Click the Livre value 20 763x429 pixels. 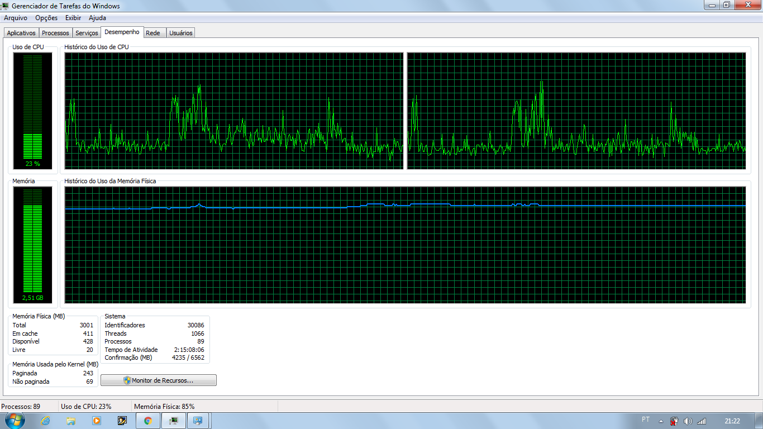pyautogui.click(x=90, y=350)
